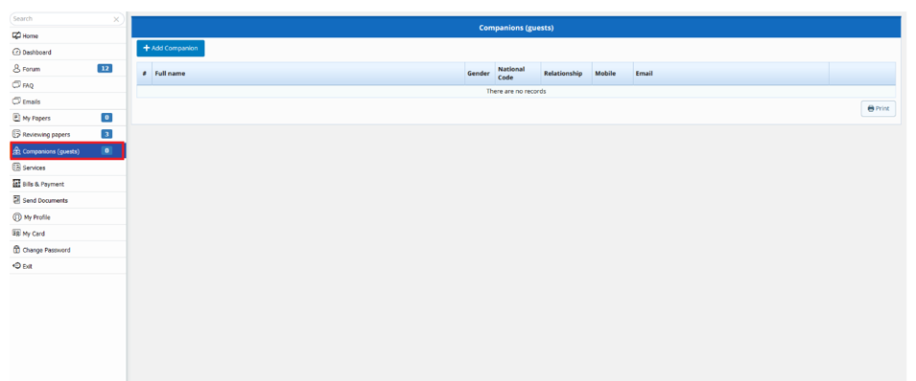Click inside the Search input field
The height and width of the screenshot is (381, 916).
click(x=60, y=19)
